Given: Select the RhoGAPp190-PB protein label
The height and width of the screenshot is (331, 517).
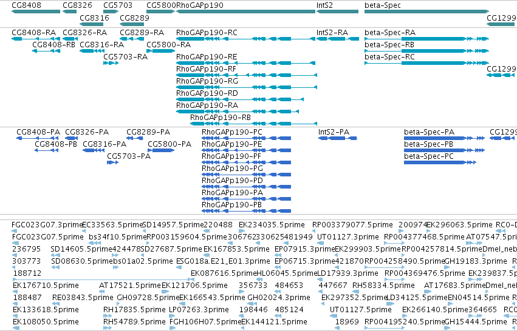Looking at the screenshot, I should [x=232, y=205].
